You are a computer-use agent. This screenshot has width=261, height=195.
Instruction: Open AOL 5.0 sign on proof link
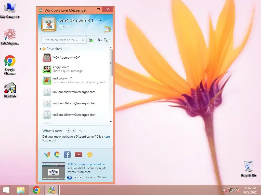tap(87, 164)
